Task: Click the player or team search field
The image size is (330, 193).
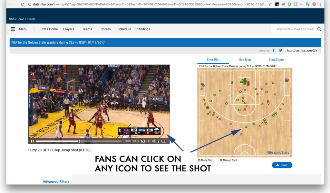Action: coord(294,29)
